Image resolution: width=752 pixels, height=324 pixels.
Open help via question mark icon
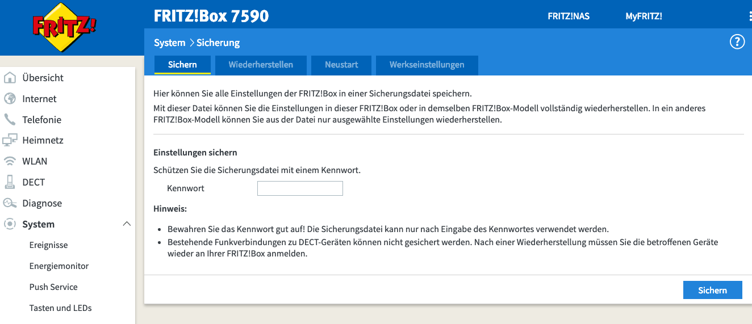point(737,42)
